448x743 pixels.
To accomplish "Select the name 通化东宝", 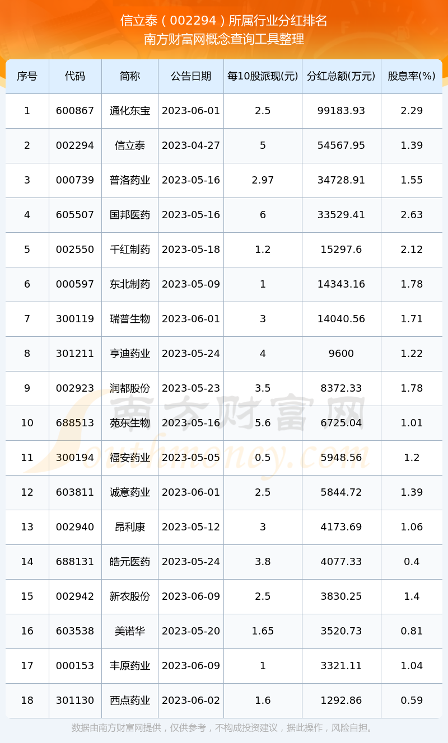I will 130,111.
